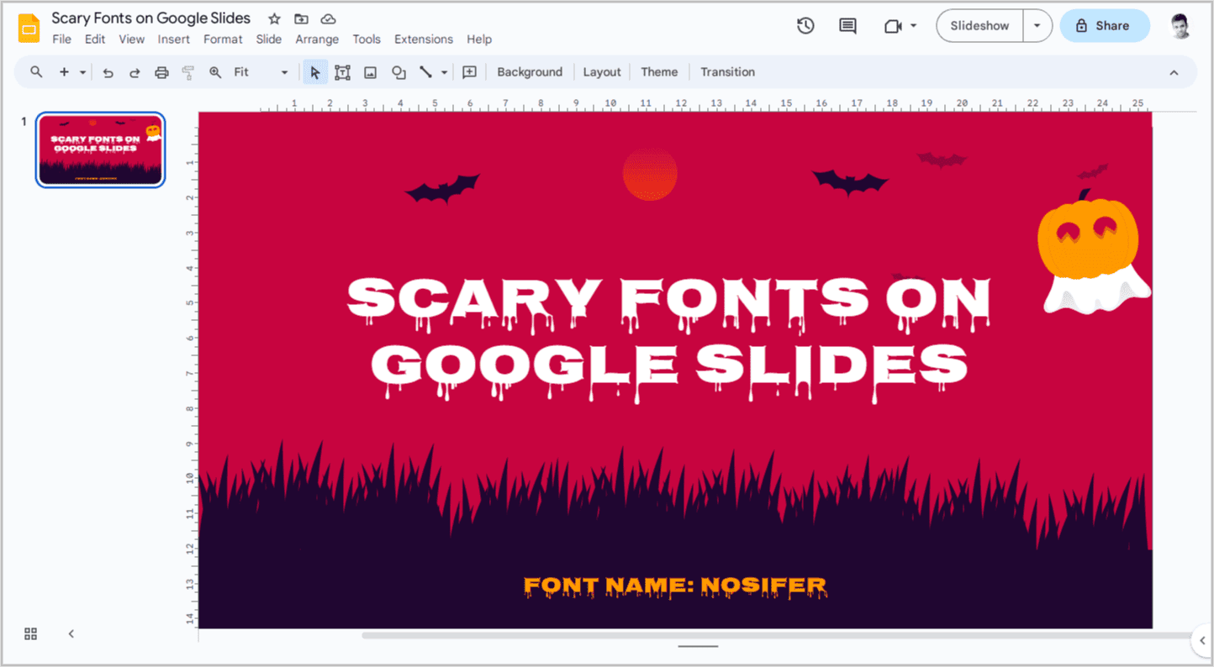Screen dimensions: 1214x667
Task: Open the Help menu
Action: tap(479, 39)
